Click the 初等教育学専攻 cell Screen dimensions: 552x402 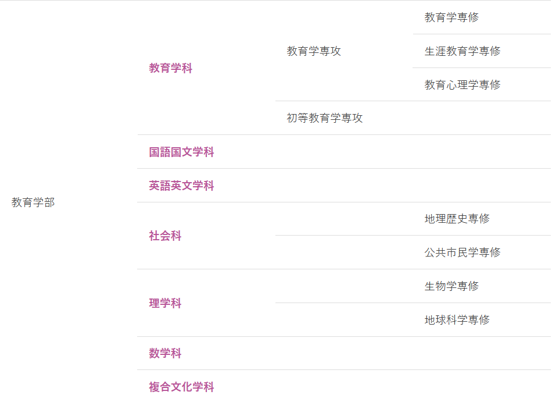tap(324, 118)
